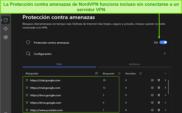182x113 pixels.
Task: Click the Bloqueado column header
Action: click(109, 73)
